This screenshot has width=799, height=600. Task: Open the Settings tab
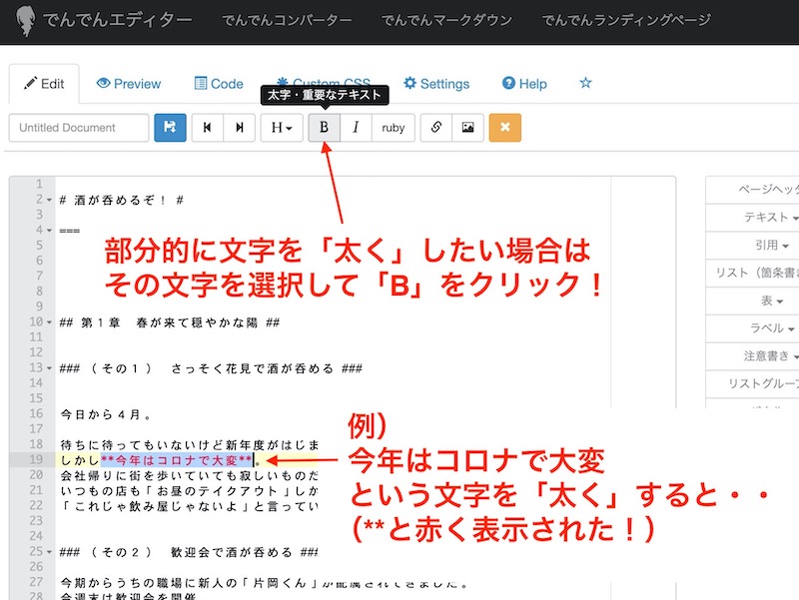point(435,84)
